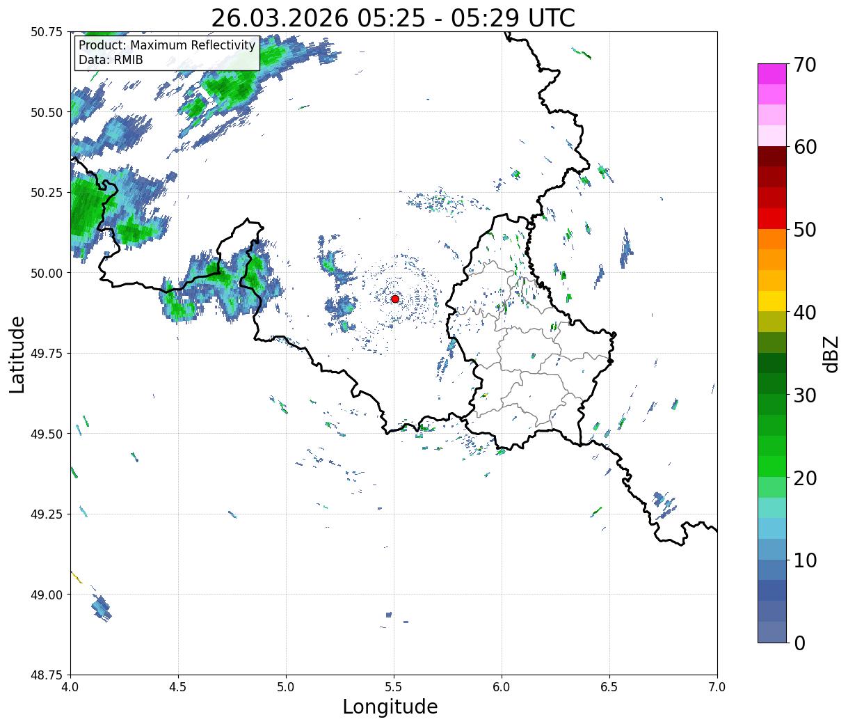
Task: Click the longitude tick label 7.0
Action: coord(717,686)
